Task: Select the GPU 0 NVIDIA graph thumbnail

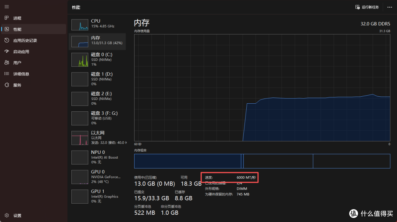Action: (x=80, y=177)
